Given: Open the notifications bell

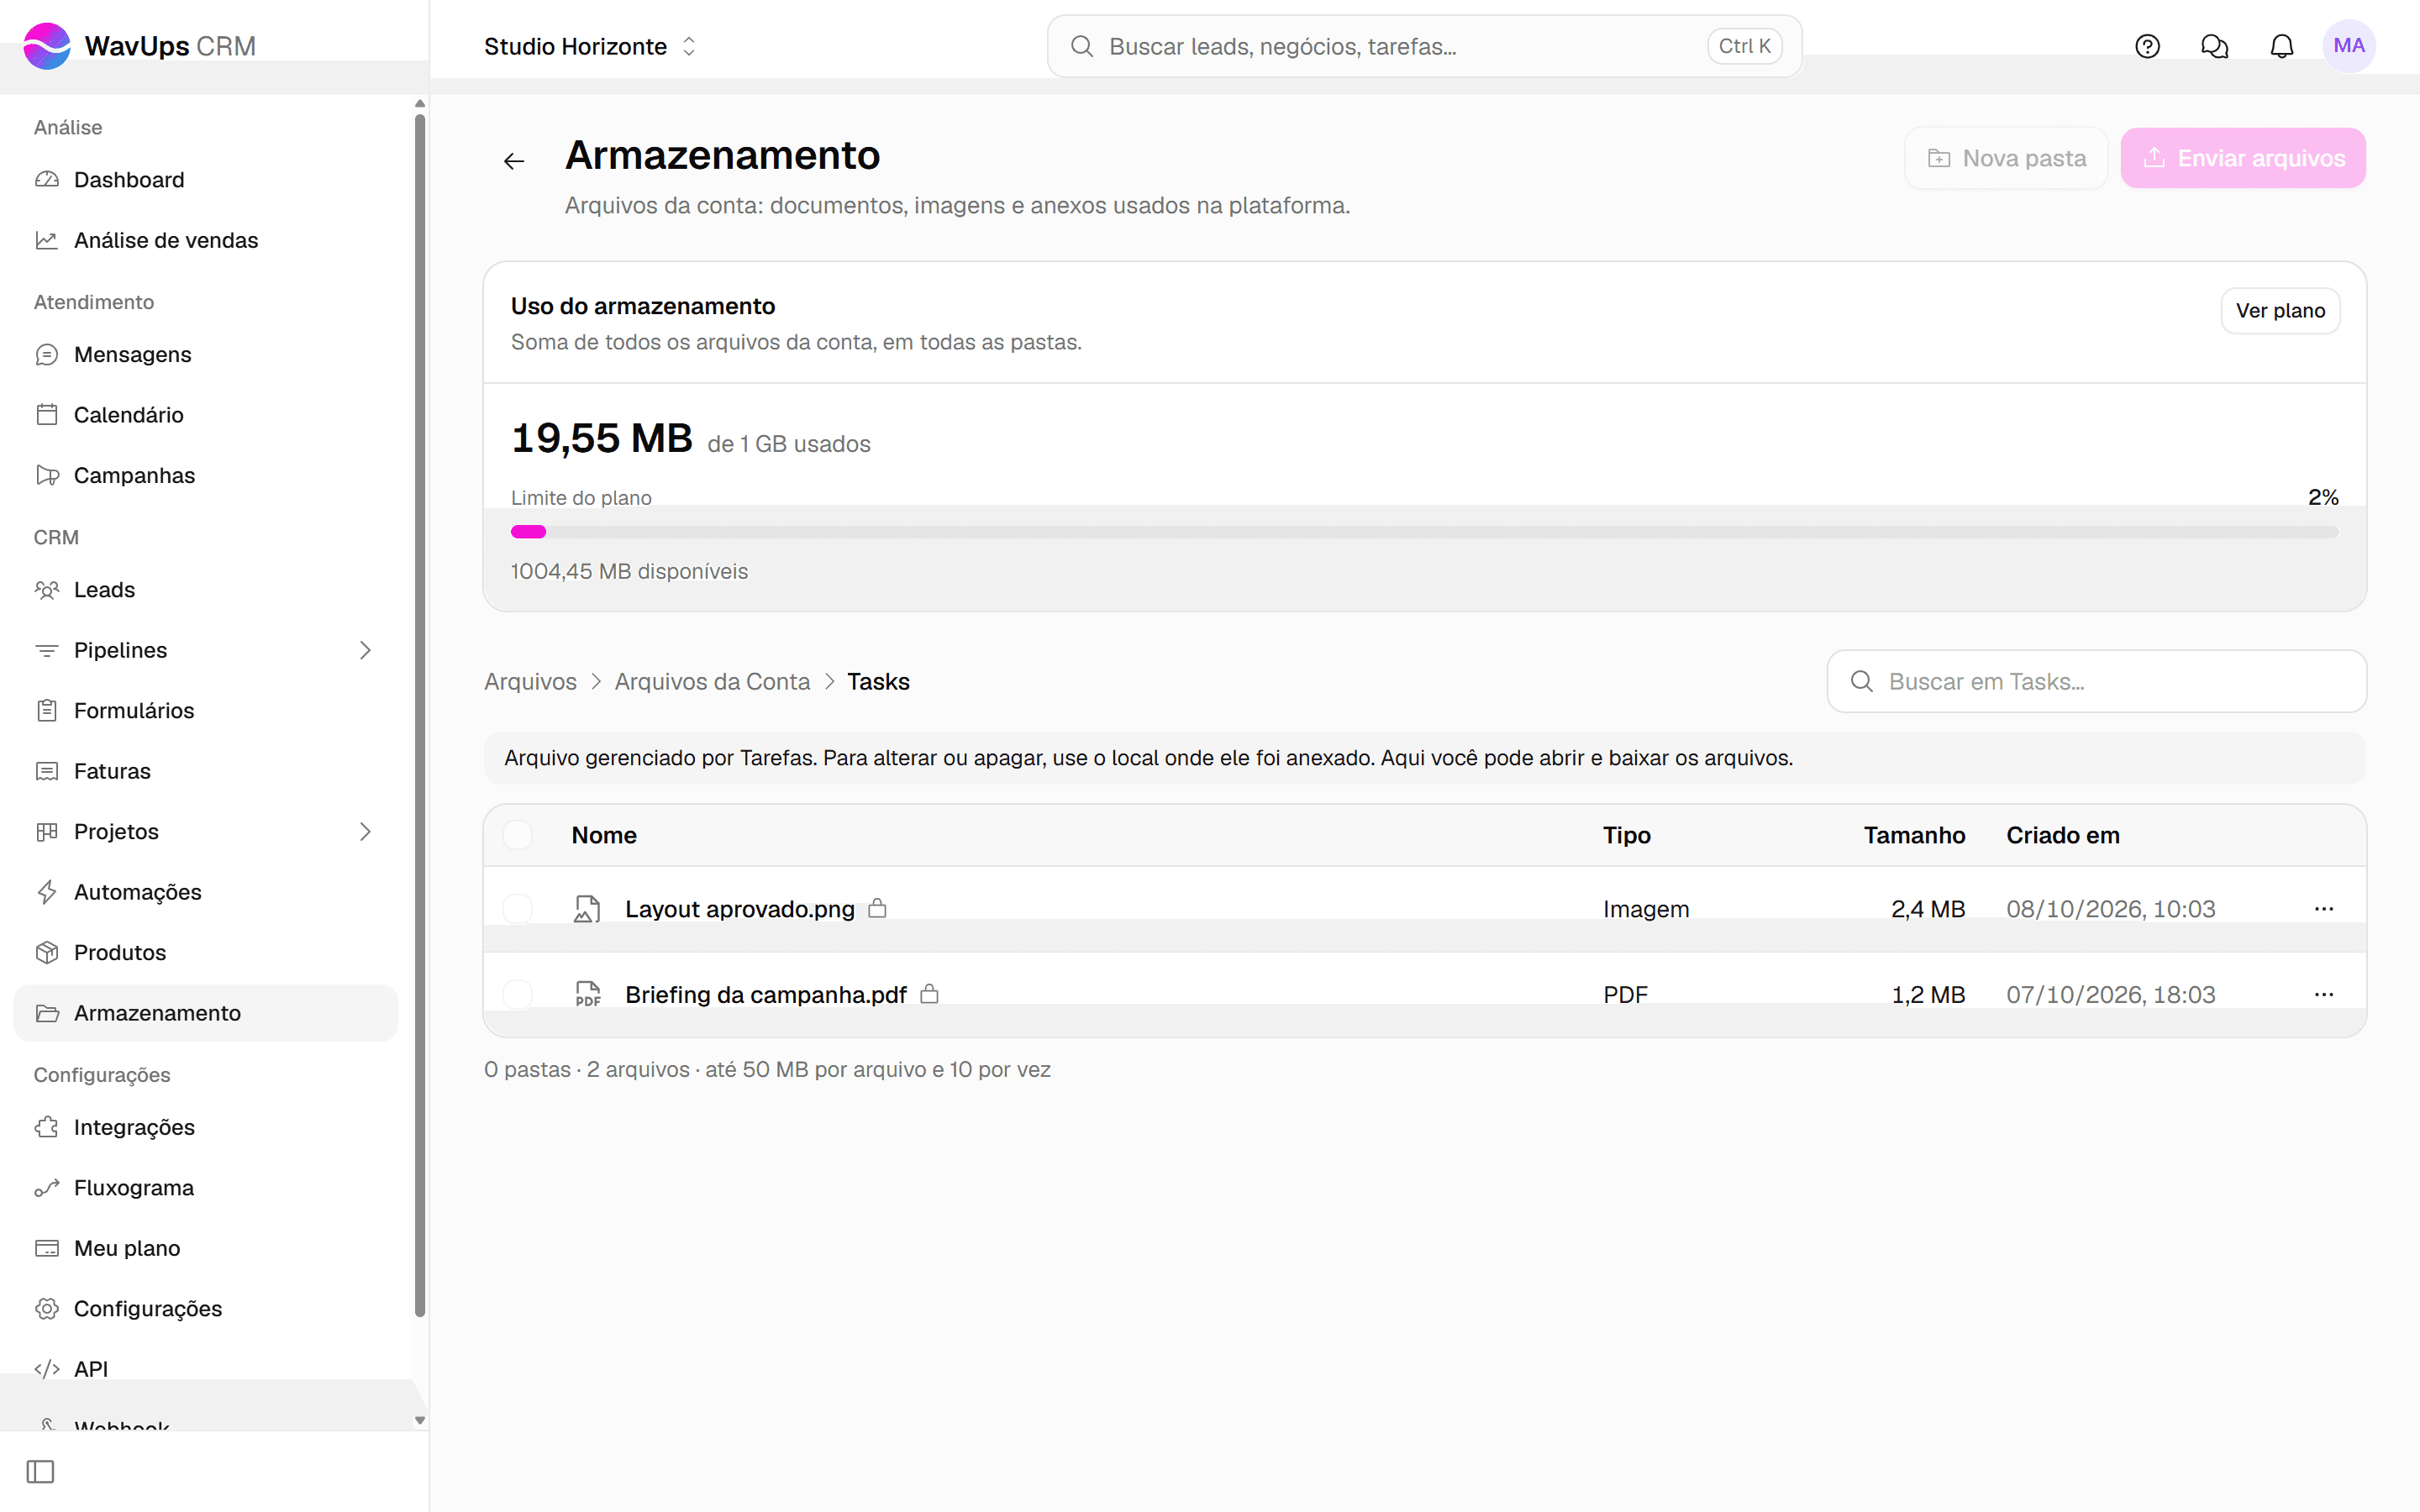Looking at the screenshot, I should [2281, 46].
